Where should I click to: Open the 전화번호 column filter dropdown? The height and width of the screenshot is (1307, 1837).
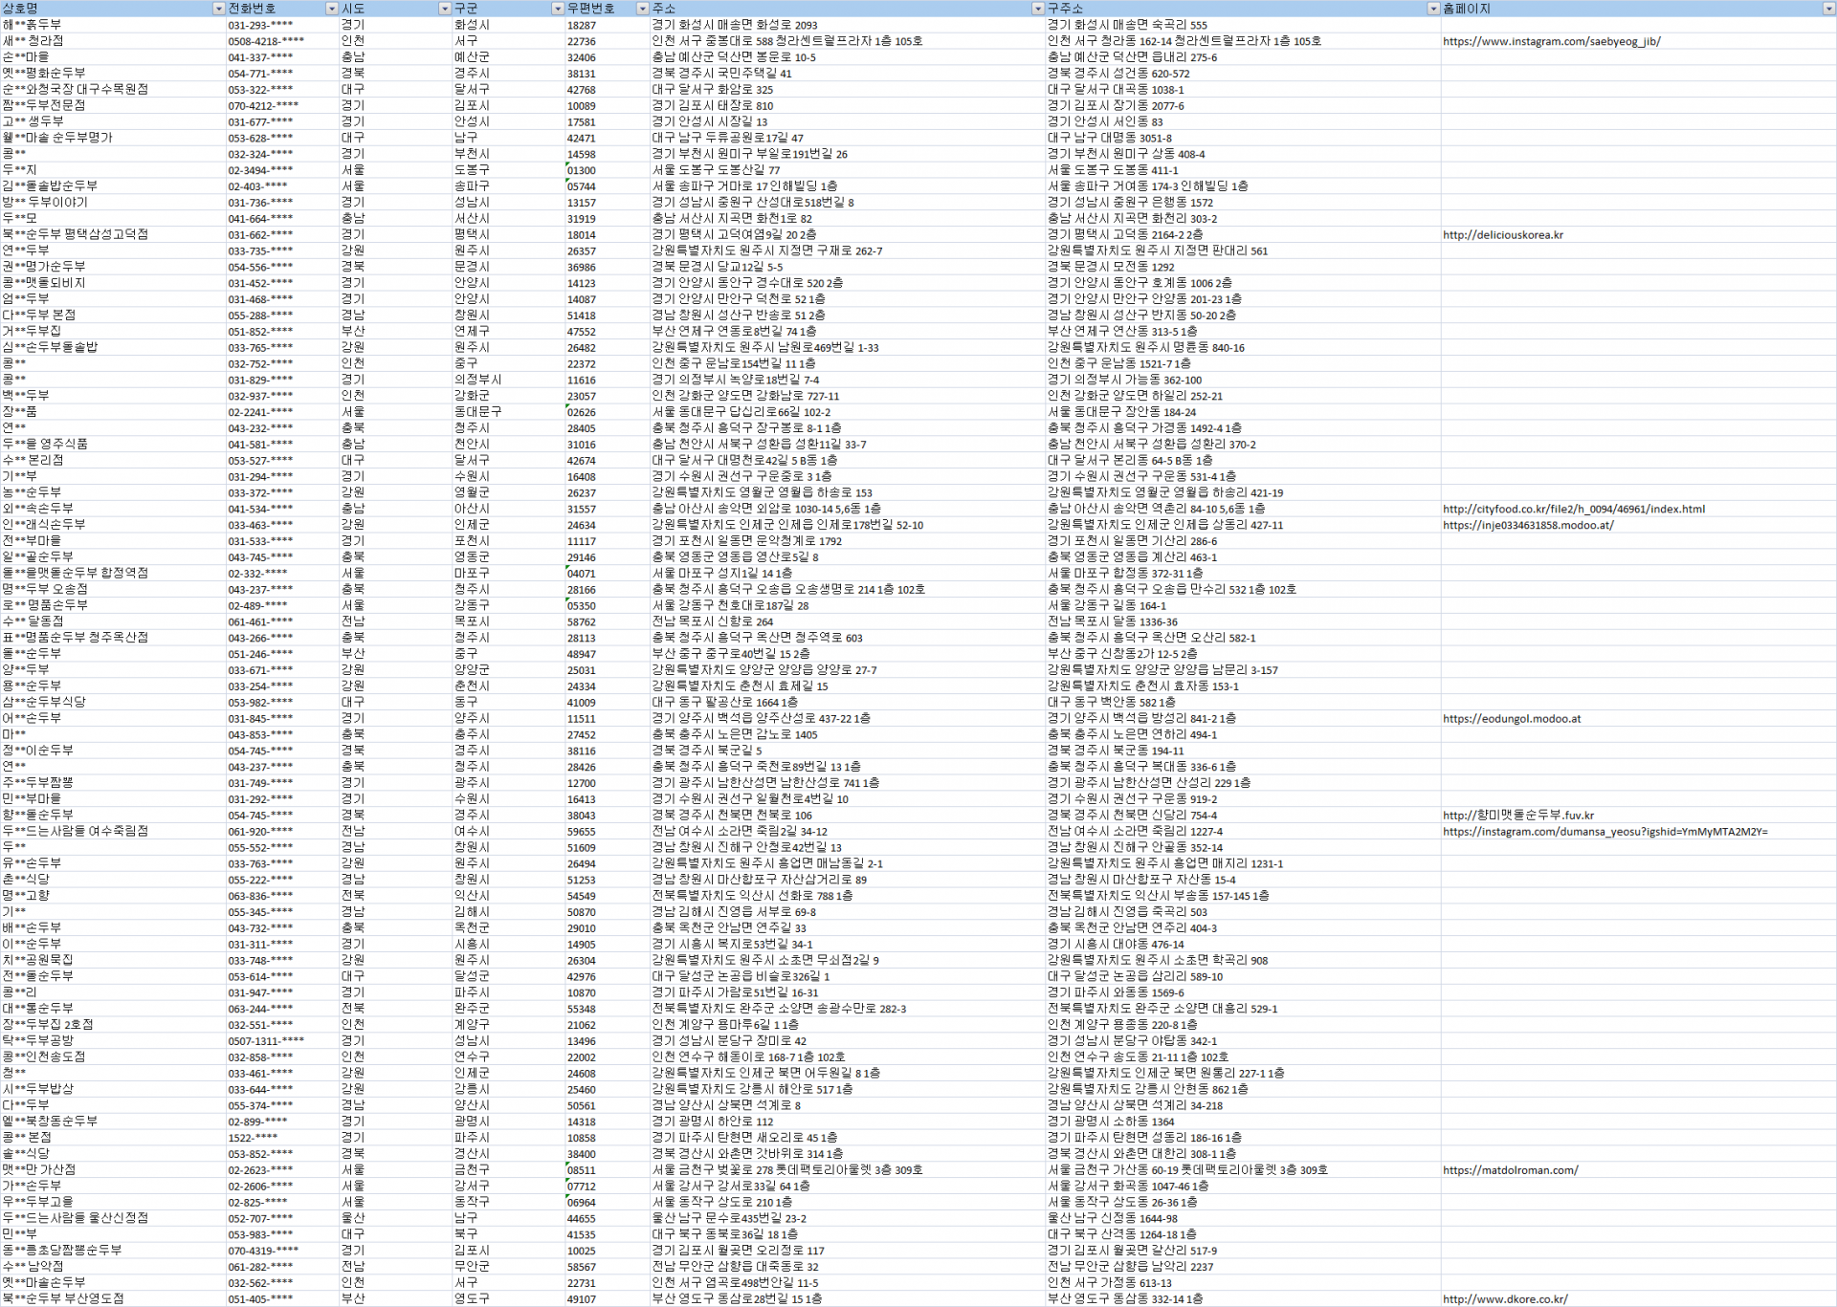tap(332, 9)
